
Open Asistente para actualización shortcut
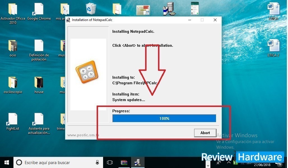39,120
